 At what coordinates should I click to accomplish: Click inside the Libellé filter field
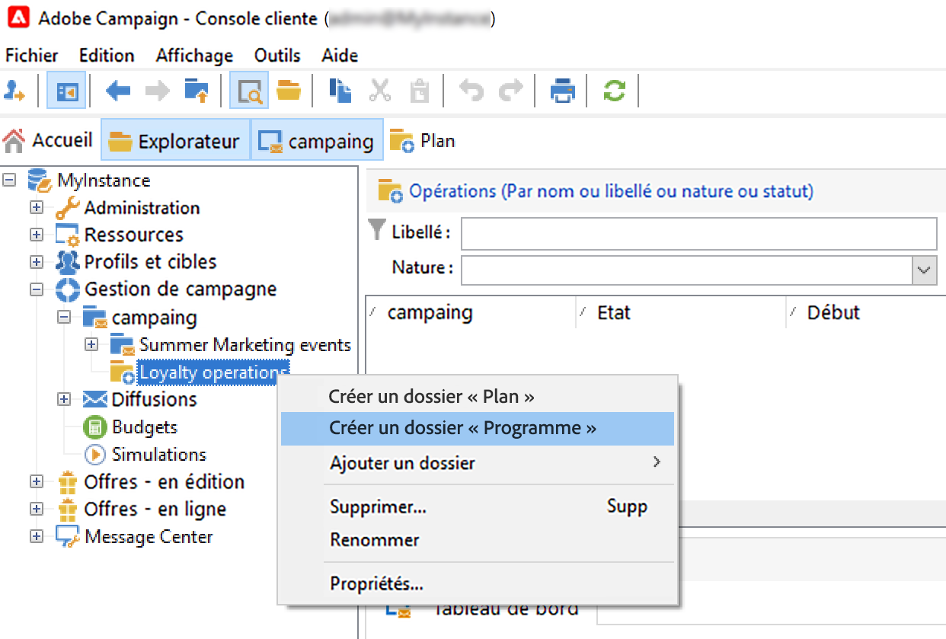point(698,234)
